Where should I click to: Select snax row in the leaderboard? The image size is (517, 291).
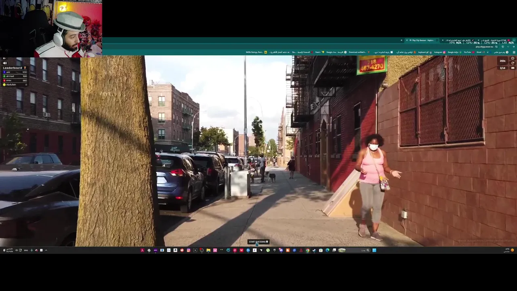tap(15, 80)
